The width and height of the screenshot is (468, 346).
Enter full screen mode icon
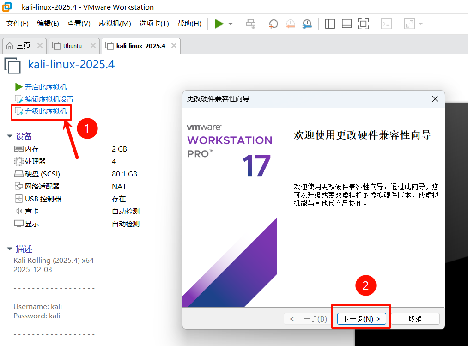point(364,24)
